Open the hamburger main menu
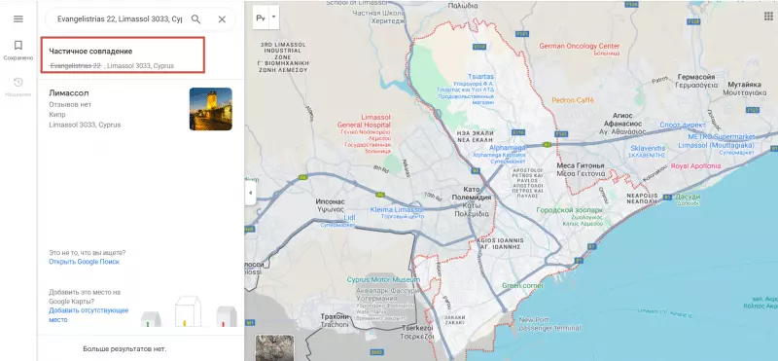The image size is (778, 361). [x=18, y=18]
